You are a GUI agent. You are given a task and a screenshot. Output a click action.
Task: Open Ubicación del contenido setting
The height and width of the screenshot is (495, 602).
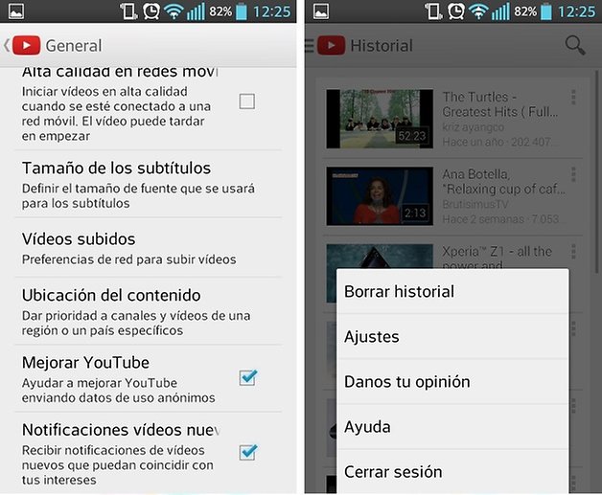(149, 311)
